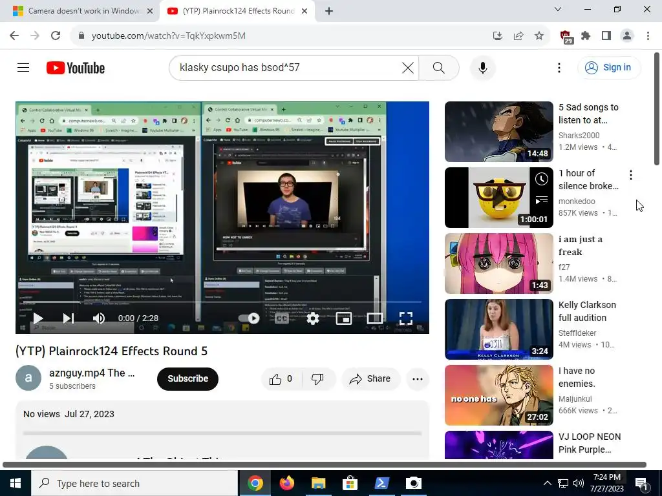Screen dimensions: 662x496
Task: Switch to the Camera doesn't work tab
Action: (x=80, y=11)
